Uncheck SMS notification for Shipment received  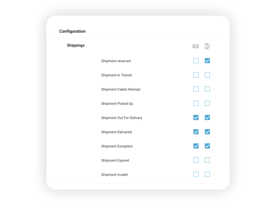click(x=207, y=60)
